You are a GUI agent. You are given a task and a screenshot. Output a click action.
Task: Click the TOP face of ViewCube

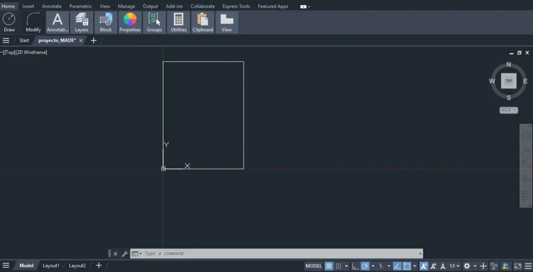coord(509,81)
